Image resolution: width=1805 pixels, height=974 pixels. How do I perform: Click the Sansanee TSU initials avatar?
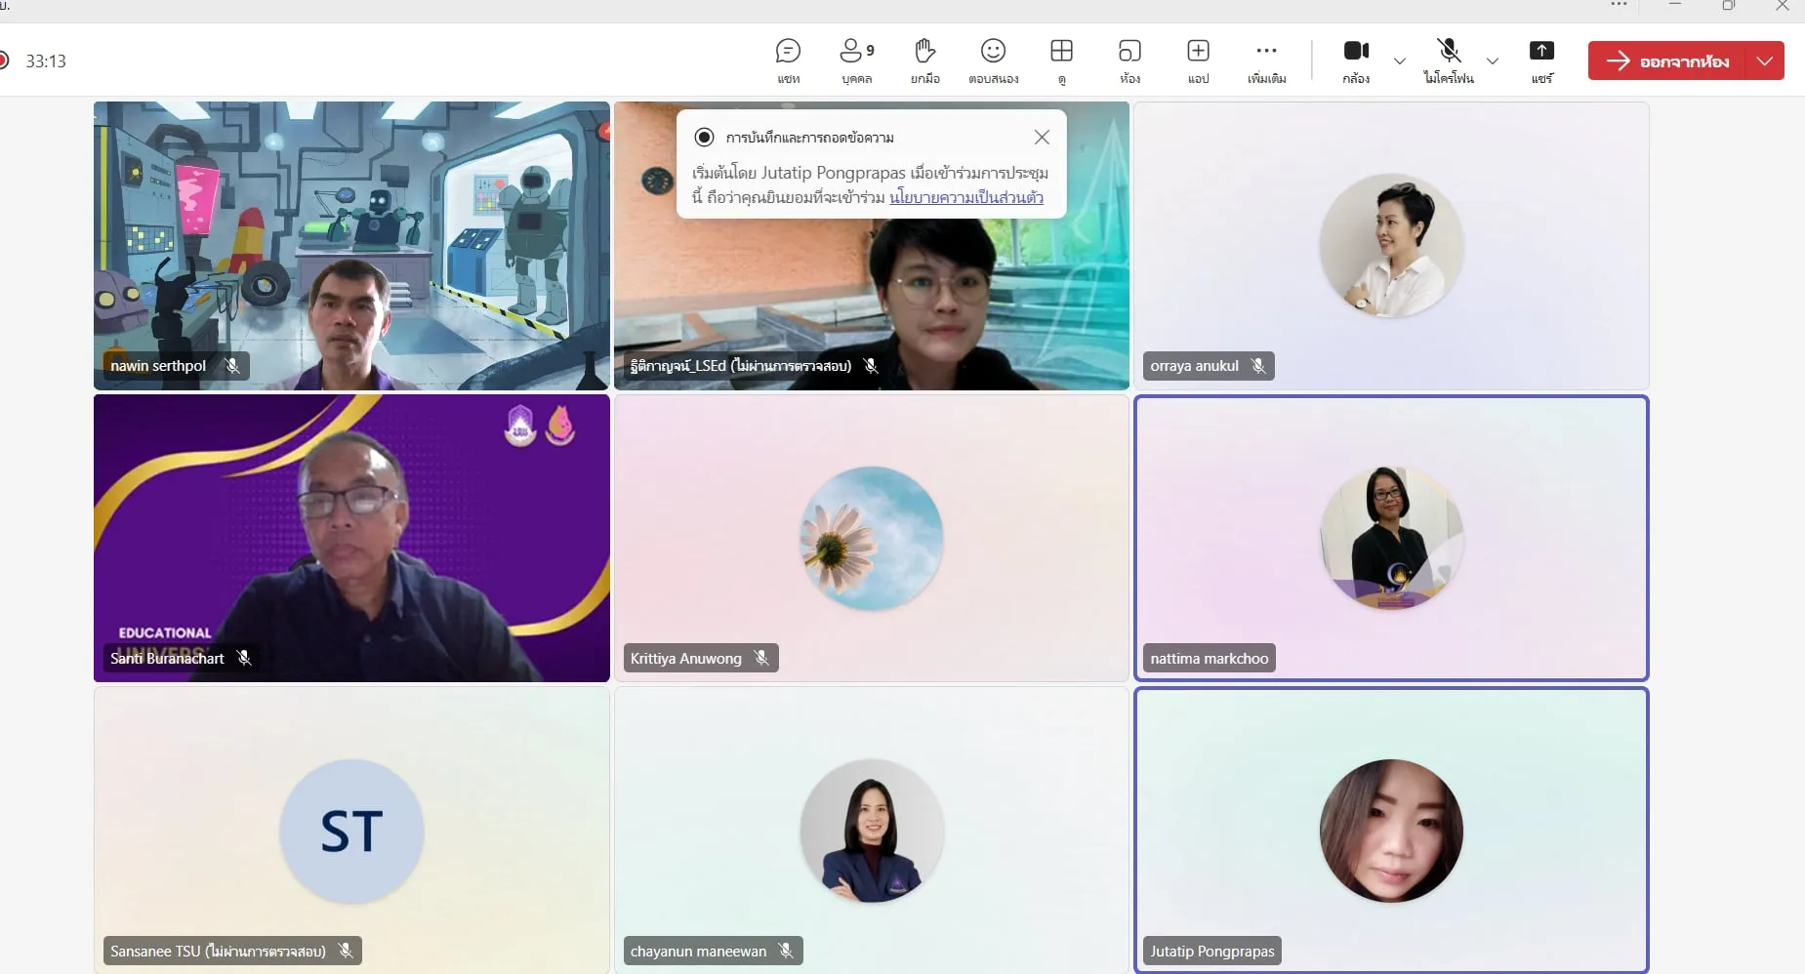pyautogui.click(x=351, y=831)
